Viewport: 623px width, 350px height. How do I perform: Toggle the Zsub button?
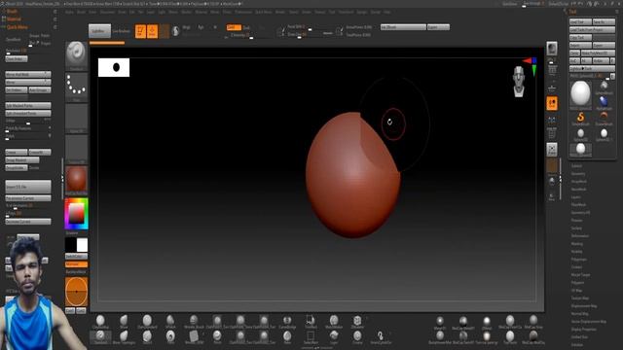246,27
